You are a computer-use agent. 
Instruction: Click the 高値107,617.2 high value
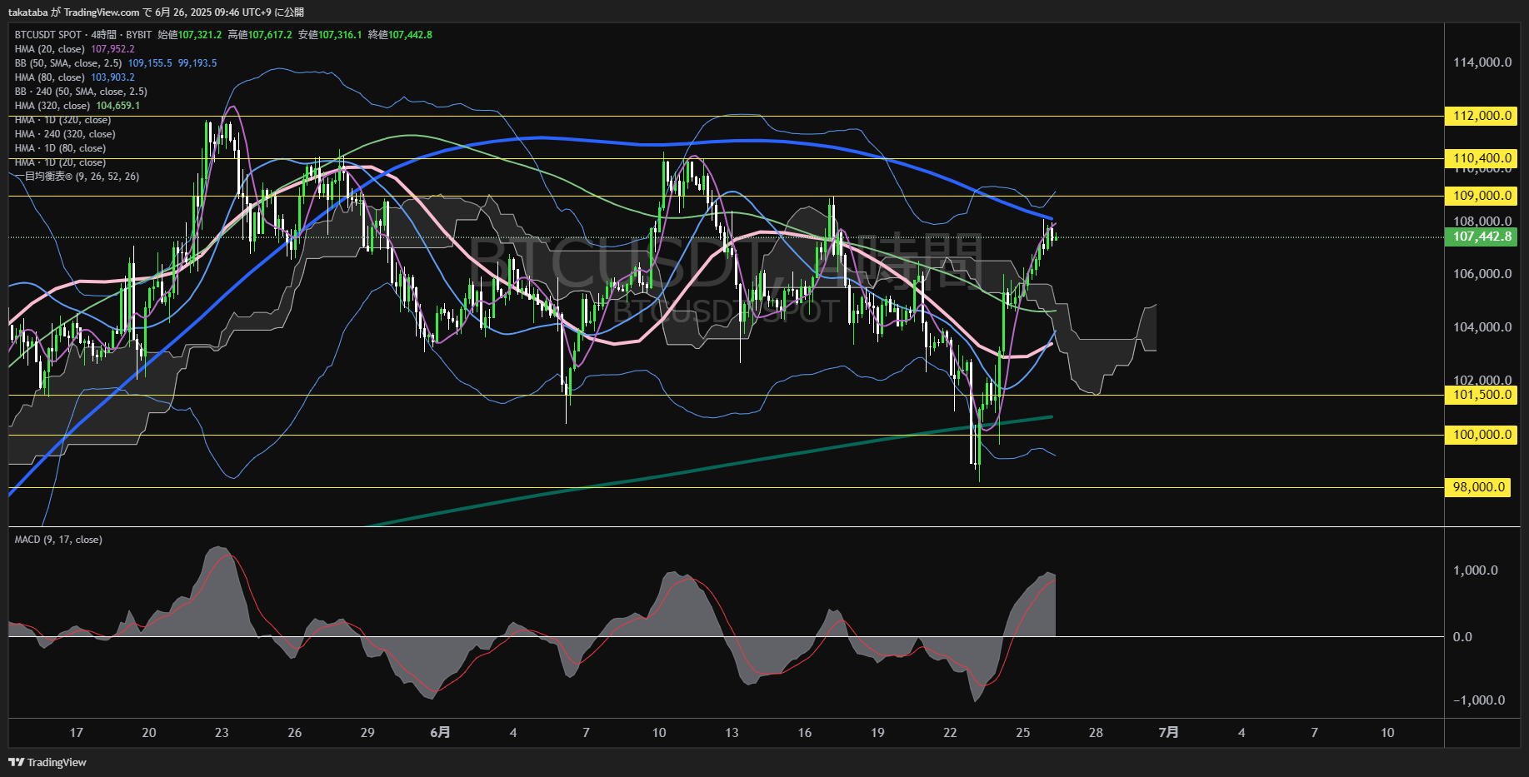pyautogui.click(x=260, y=35)
